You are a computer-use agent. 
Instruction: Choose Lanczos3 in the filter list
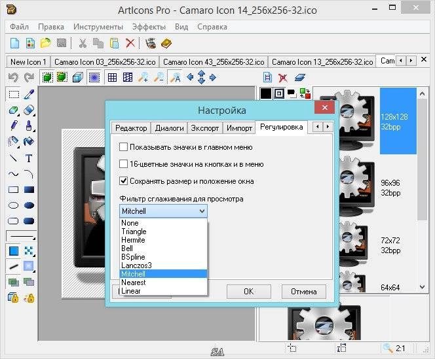[x=163, y=265]
